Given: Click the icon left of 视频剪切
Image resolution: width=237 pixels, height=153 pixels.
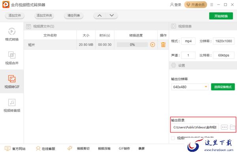Looking at the screenshot, I should 70,148.
